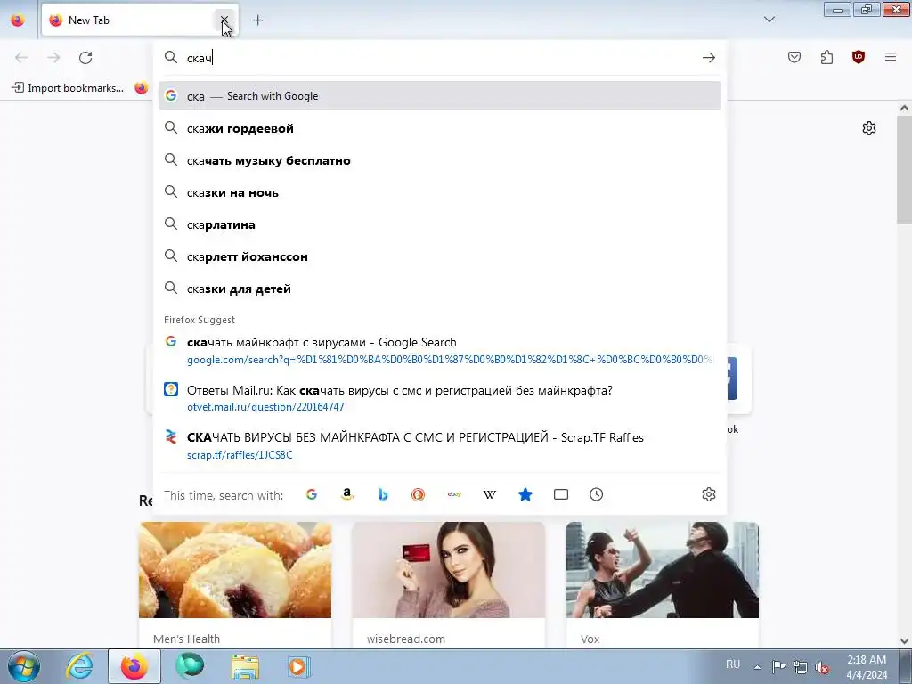Open the Windows Start menu
This screenshot has height=684, width=912.
(x=24, y=666)
